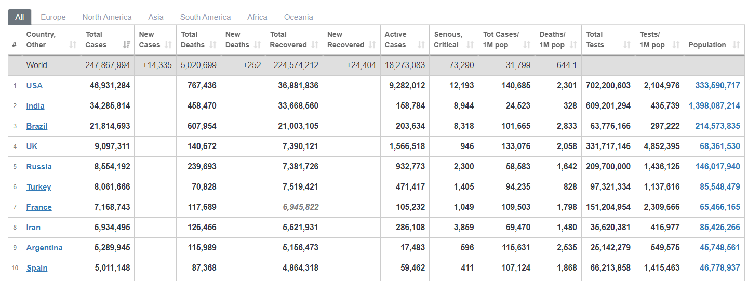Select World total deaths 5,020,699
Image resolution: width=748 pixels, height=281 pixels.
pos(198,65)
